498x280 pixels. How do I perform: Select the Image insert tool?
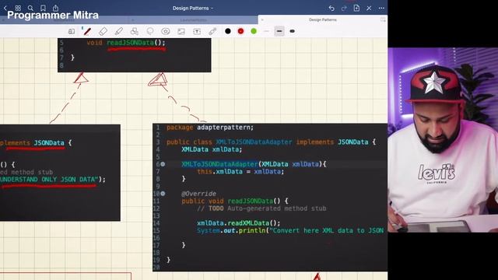point(181,31)
